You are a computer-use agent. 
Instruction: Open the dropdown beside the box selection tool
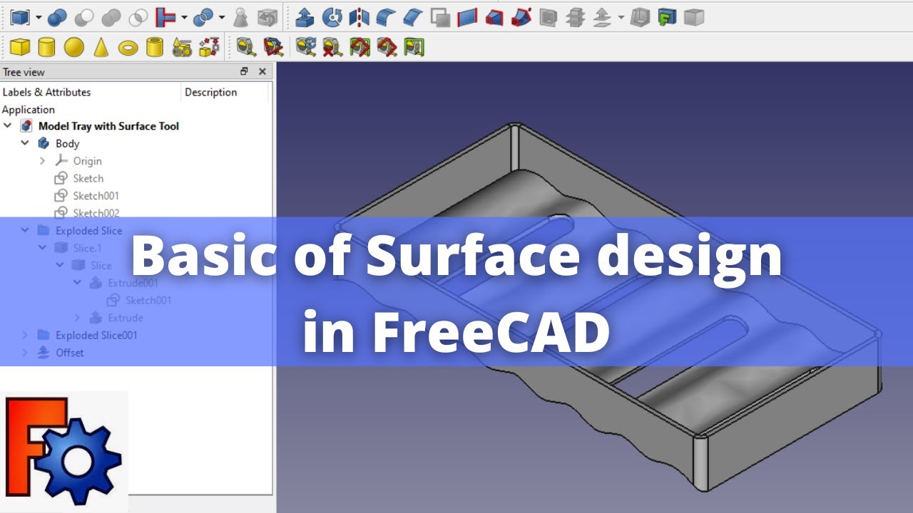[x=38, y=17]
